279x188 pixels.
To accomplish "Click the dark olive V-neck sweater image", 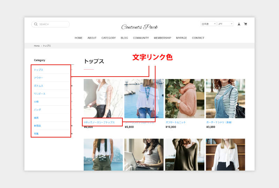I will coord(185,155).
